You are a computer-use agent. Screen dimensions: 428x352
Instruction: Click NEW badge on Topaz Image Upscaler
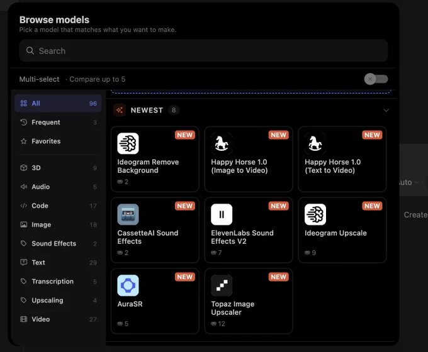point(278,277)
